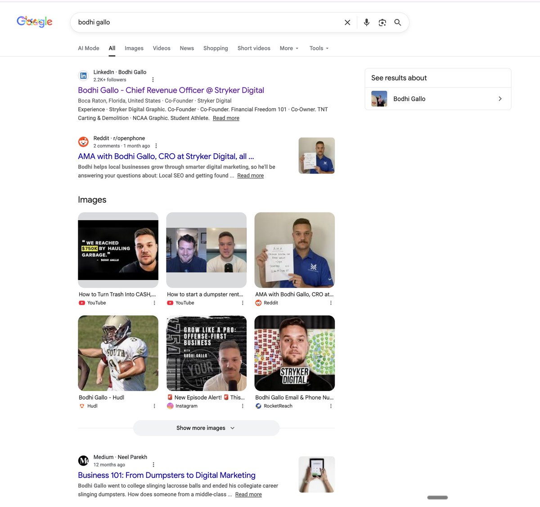Open options for How to Turn Trash image
The width and height of the screenshot is (540, 507).
pyautogui.click(x=154, y=303)
